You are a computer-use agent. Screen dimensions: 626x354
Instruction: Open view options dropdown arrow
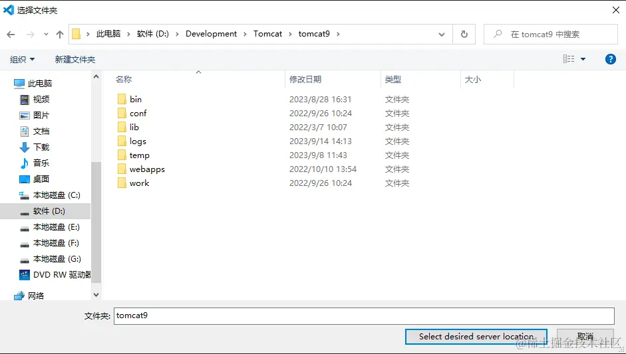click(583, 59)
